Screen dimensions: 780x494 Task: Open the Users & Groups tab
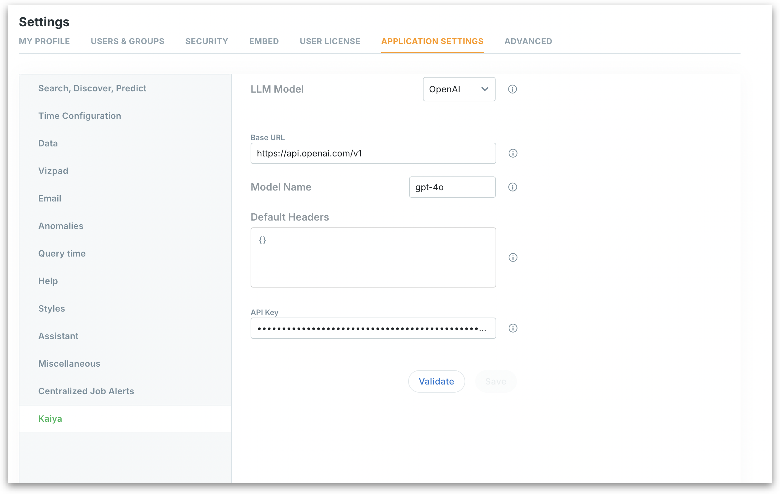point(127,41)
